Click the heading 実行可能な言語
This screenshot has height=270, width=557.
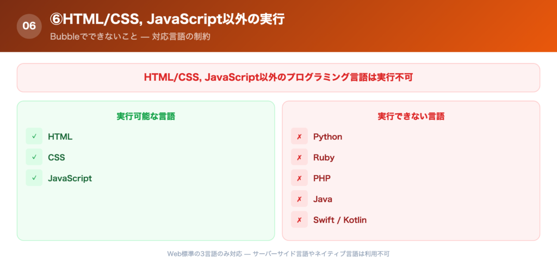pyautogui.click(x=146, y=116)
